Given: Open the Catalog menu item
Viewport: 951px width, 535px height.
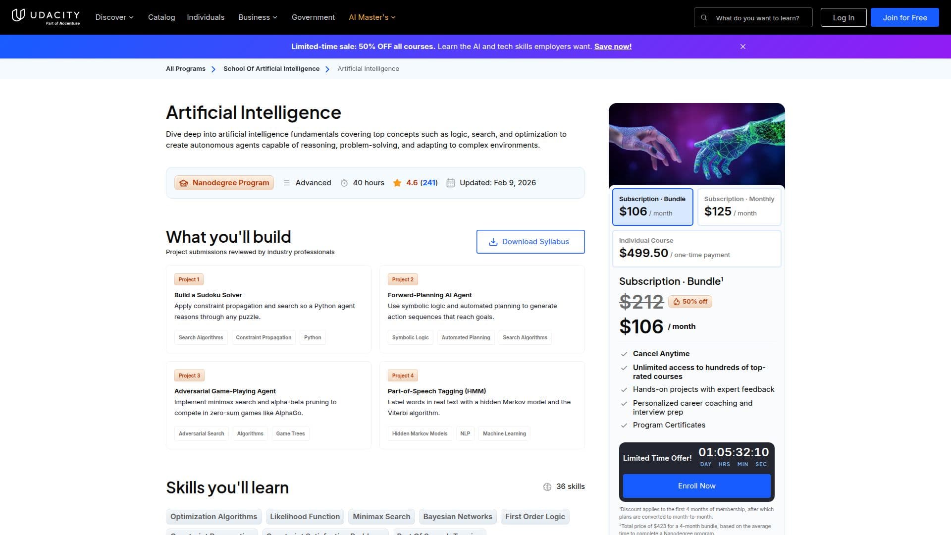Looking at the screenshot, I should [161, 17].
